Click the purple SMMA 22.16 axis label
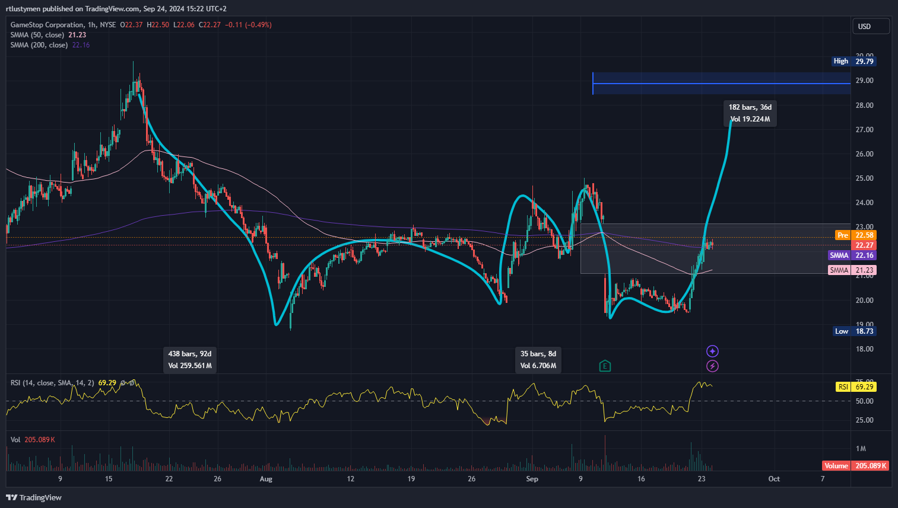 point(852,255)
